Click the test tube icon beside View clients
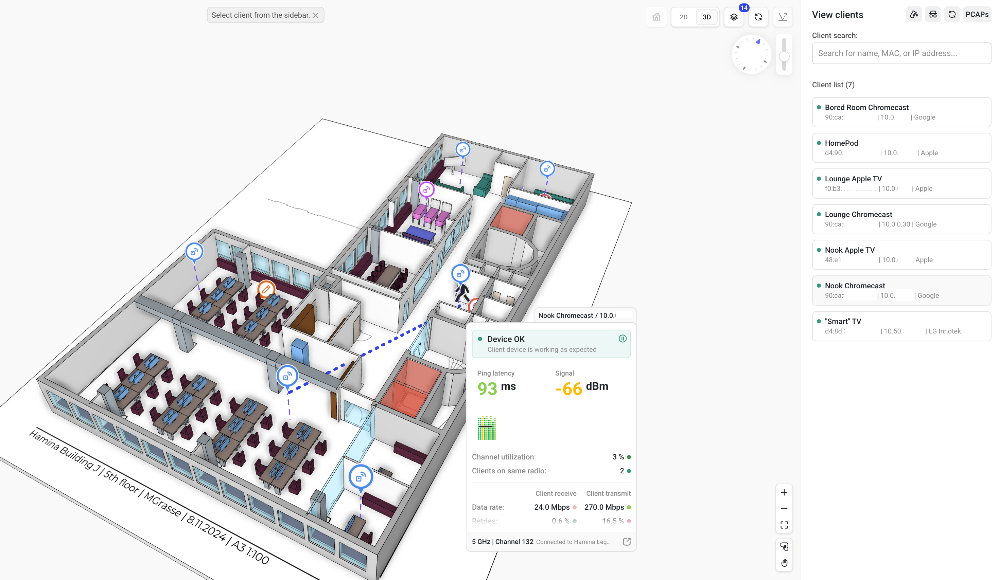The width and height of the screenshot is (999, 580). pos(914,15)
